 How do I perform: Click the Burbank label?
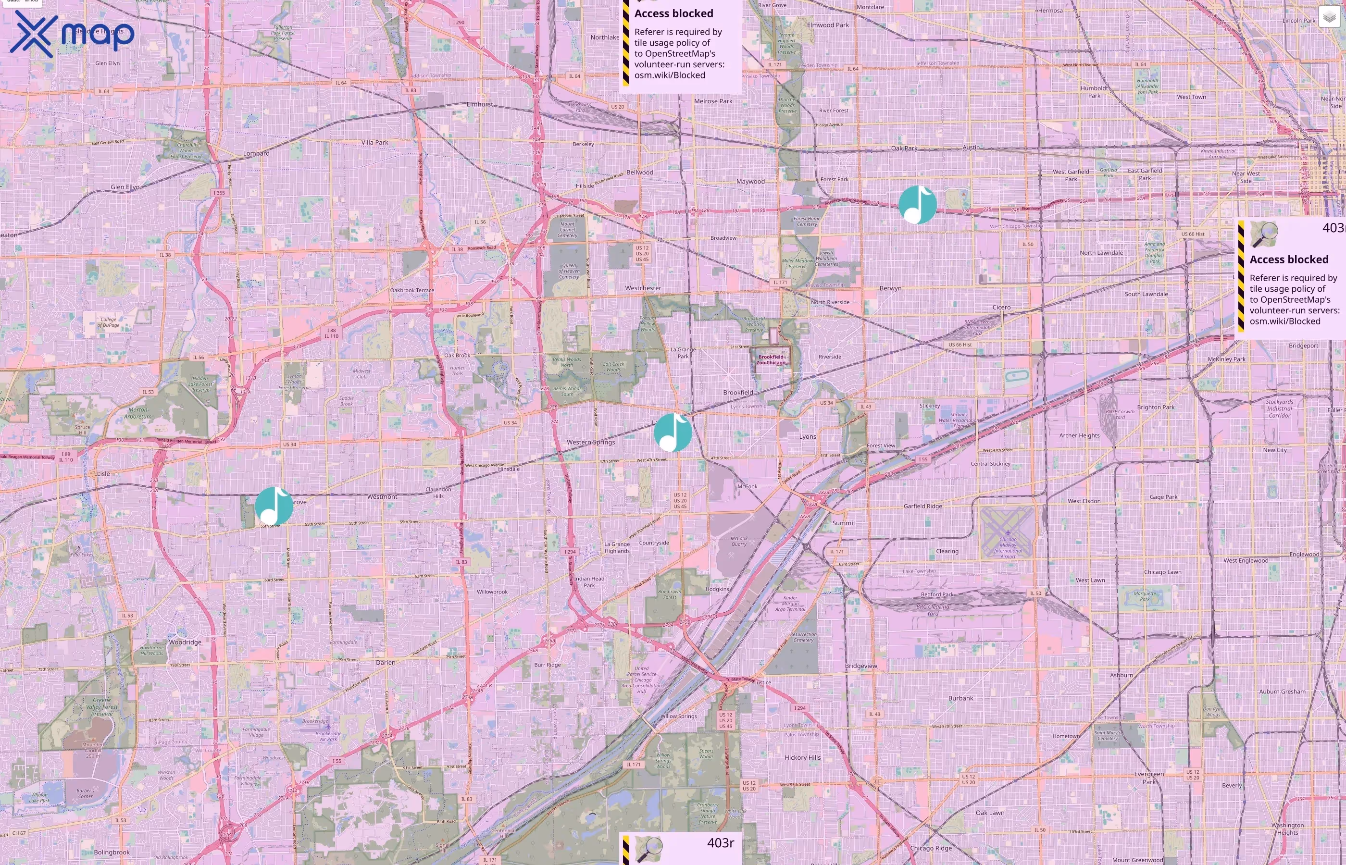click(960, 698)
